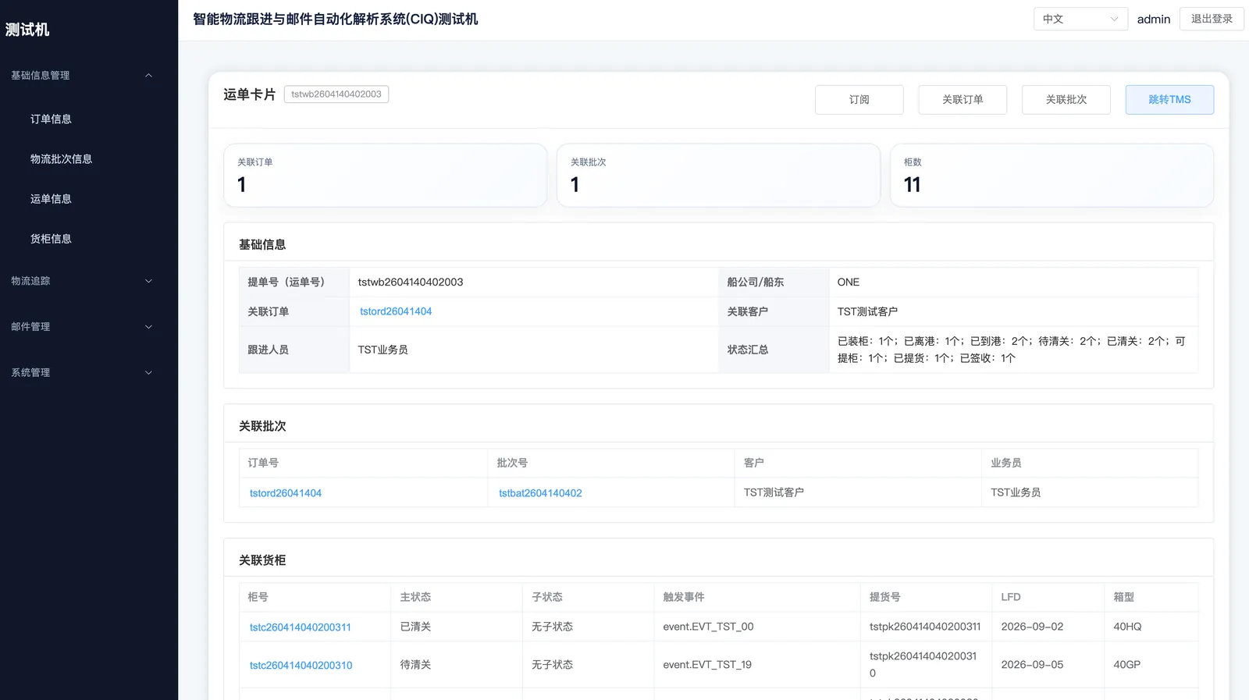Click the 关联订单 count card

[x=385, y=176]
